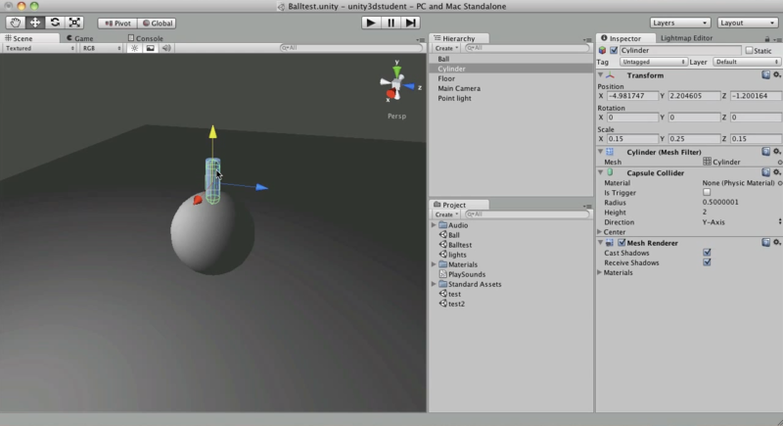The width and height of the screenshot is (783, 426).
Task: Open Mesh Filter help icon
Action: pos(765,152)
